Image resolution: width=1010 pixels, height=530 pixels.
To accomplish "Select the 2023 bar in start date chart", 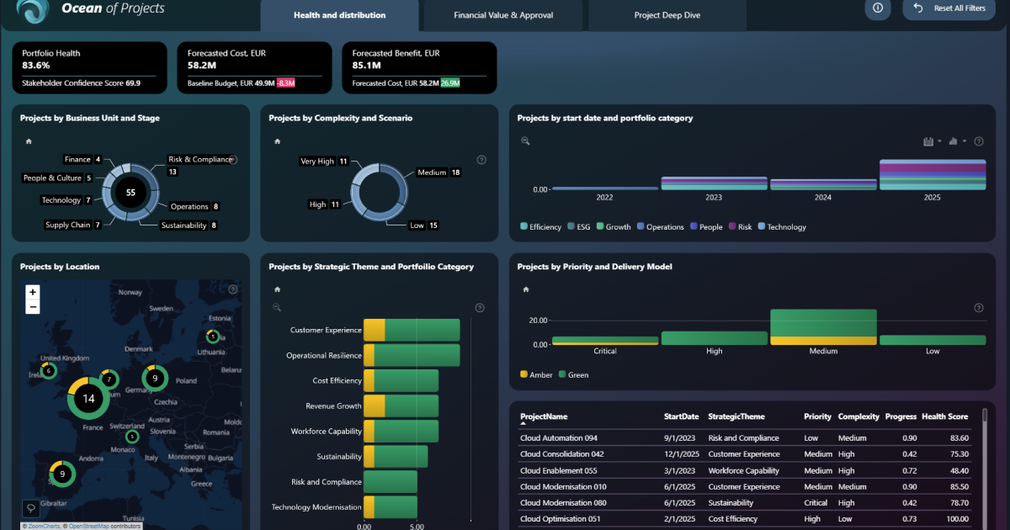I will click(x=714, y=183).
